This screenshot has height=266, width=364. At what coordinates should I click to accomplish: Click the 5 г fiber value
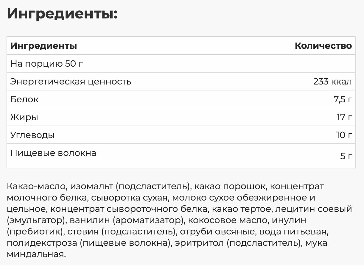coord(346,156)
